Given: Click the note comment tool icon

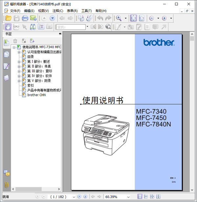Looking at the screenshot, I should [x=155, y=27].
